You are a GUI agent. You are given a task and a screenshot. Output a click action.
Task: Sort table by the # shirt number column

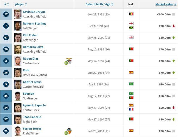coord(6,4)
